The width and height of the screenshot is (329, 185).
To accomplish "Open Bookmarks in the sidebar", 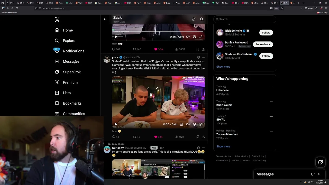I will coord(68,103).
